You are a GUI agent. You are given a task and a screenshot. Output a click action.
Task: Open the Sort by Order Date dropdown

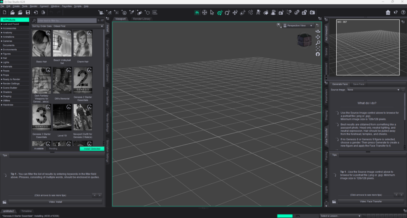pos(68,26)
